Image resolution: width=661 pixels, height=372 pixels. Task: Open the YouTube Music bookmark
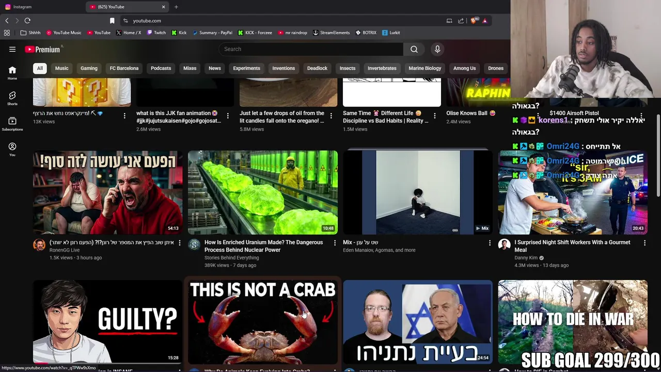[x=64, y=33]
